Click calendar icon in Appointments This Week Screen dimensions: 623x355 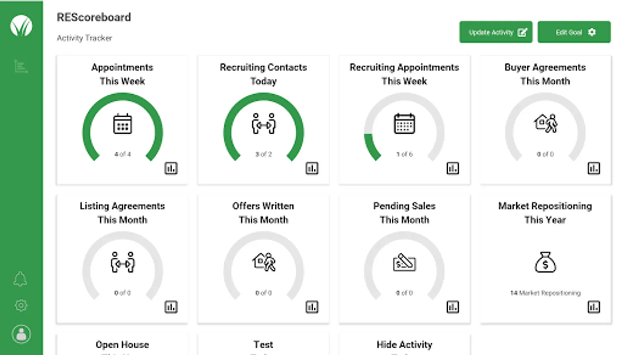(x=122, y=124)
